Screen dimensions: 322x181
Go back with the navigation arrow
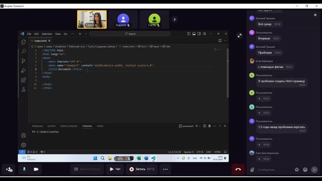80,34
